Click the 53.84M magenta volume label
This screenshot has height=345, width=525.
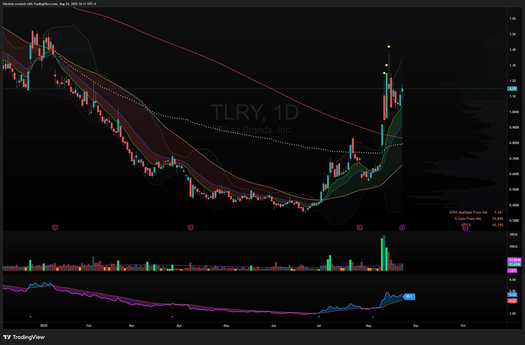[514, 260]
